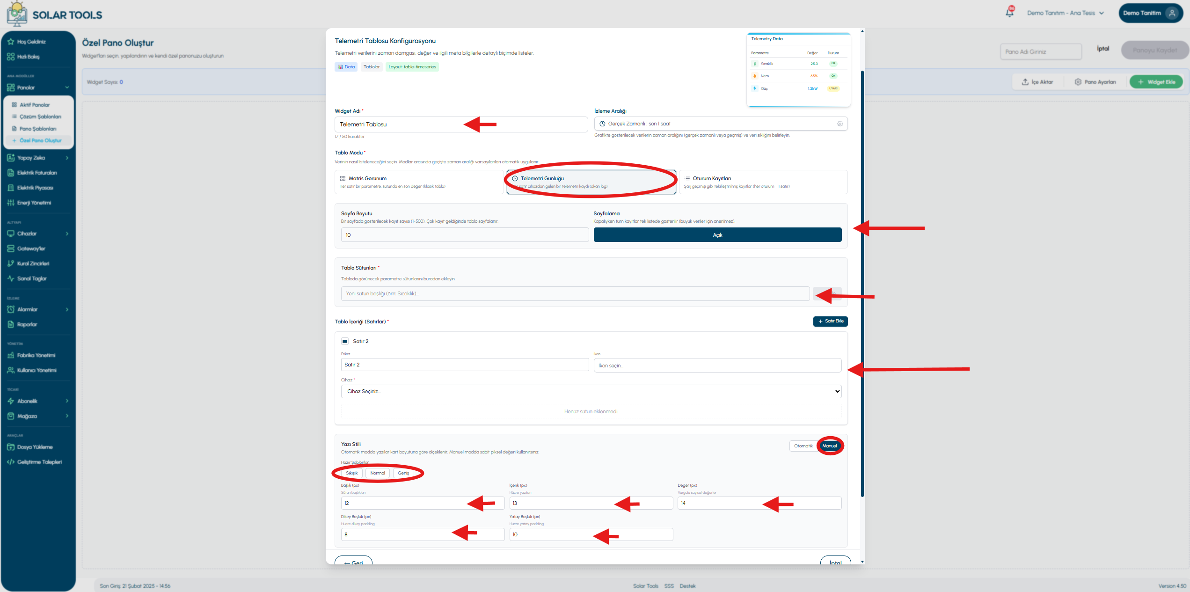The width and height of the screenshot is (1190, 592).
Task: Click the İçe Aktar upload icon
Action: [1025, 82]
